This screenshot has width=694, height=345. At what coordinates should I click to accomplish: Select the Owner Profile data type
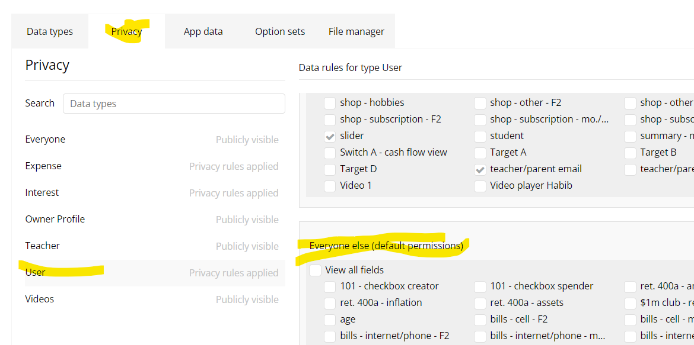coord(55,220)
